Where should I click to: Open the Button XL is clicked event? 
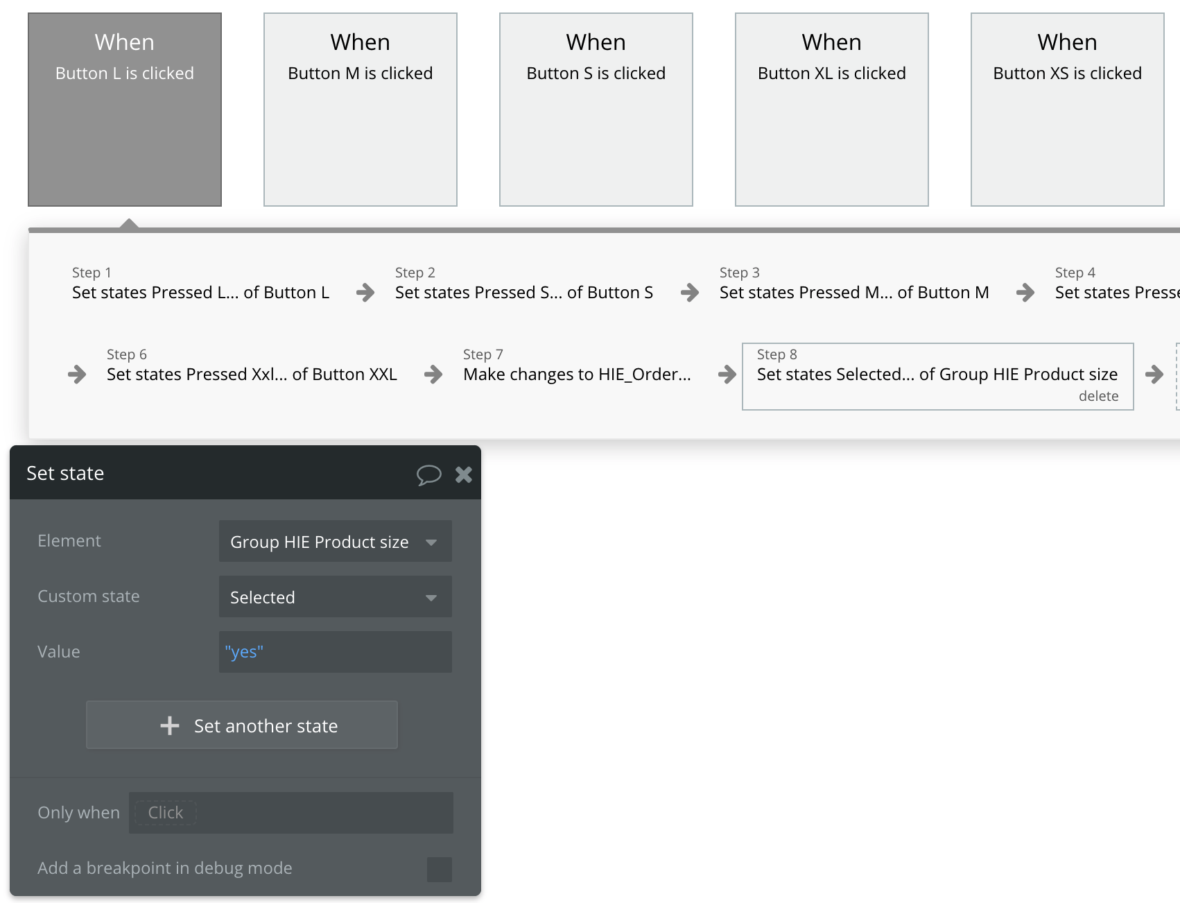point(831,110)
